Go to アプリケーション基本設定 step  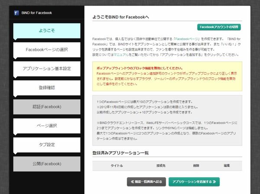pyautogui.click(x=47, y=69)
